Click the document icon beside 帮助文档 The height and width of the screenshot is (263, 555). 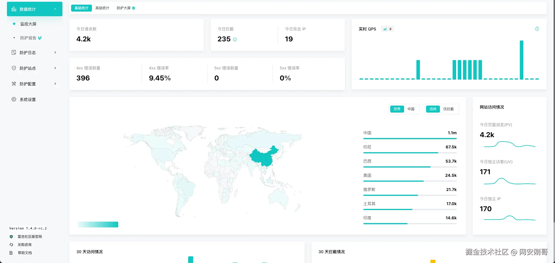click(11, 253)
